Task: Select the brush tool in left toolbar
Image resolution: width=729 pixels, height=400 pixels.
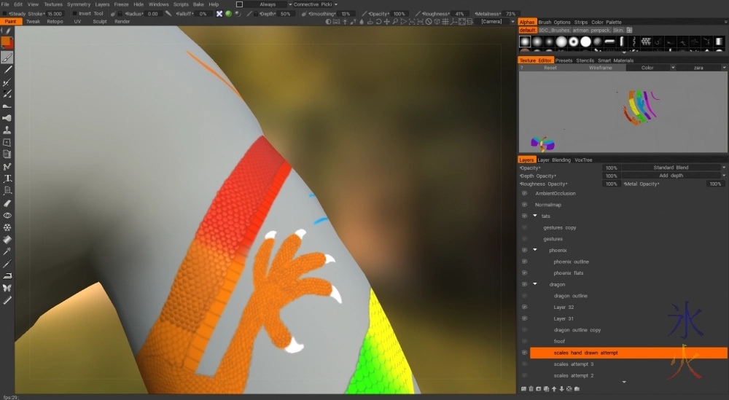Action: [7, 58]
